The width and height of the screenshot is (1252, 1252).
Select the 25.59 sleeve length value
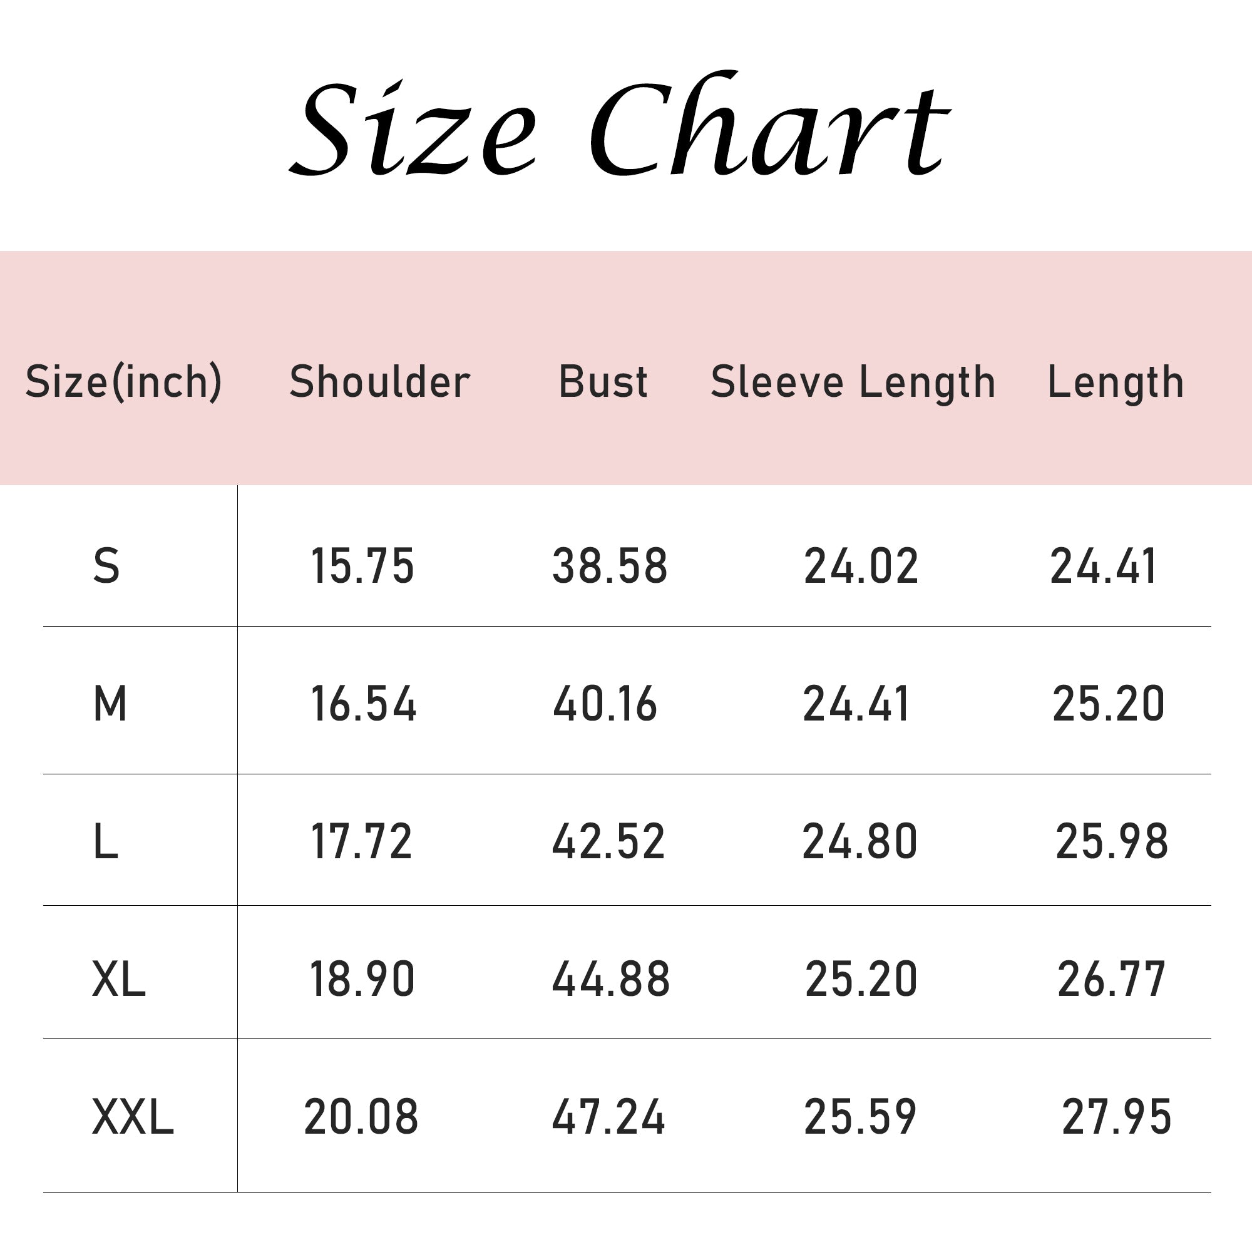tap(860, 1117)
